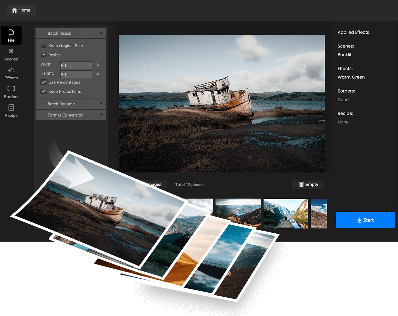This screenshot has height=316, width=398.
Task: Select the lake pier thumbnail
Action: point(286,214)
